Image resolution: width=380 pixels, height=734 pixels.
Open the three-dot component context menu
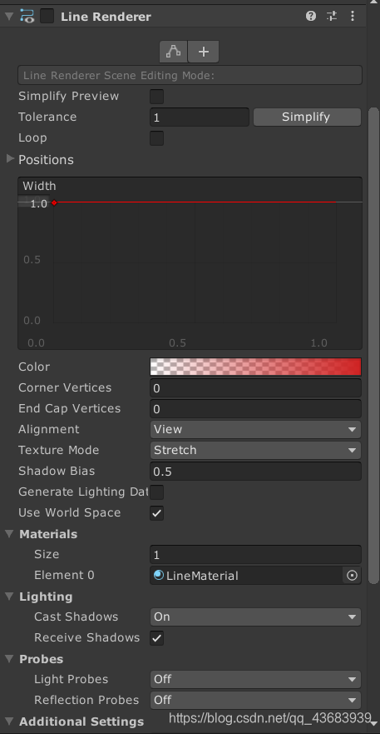(353, 17)
